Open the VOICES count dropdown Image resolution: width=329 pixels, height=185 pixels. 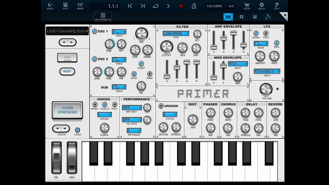[104, 115]
